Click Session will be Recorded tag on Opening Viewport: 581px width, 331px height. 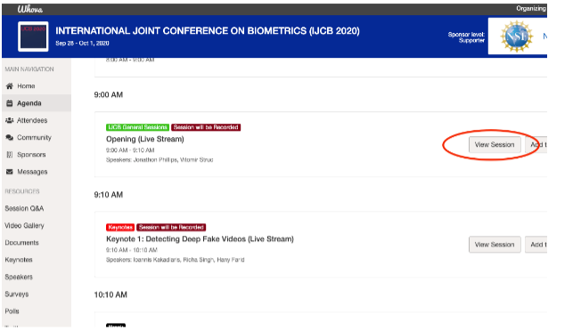(x=206, y=127)
